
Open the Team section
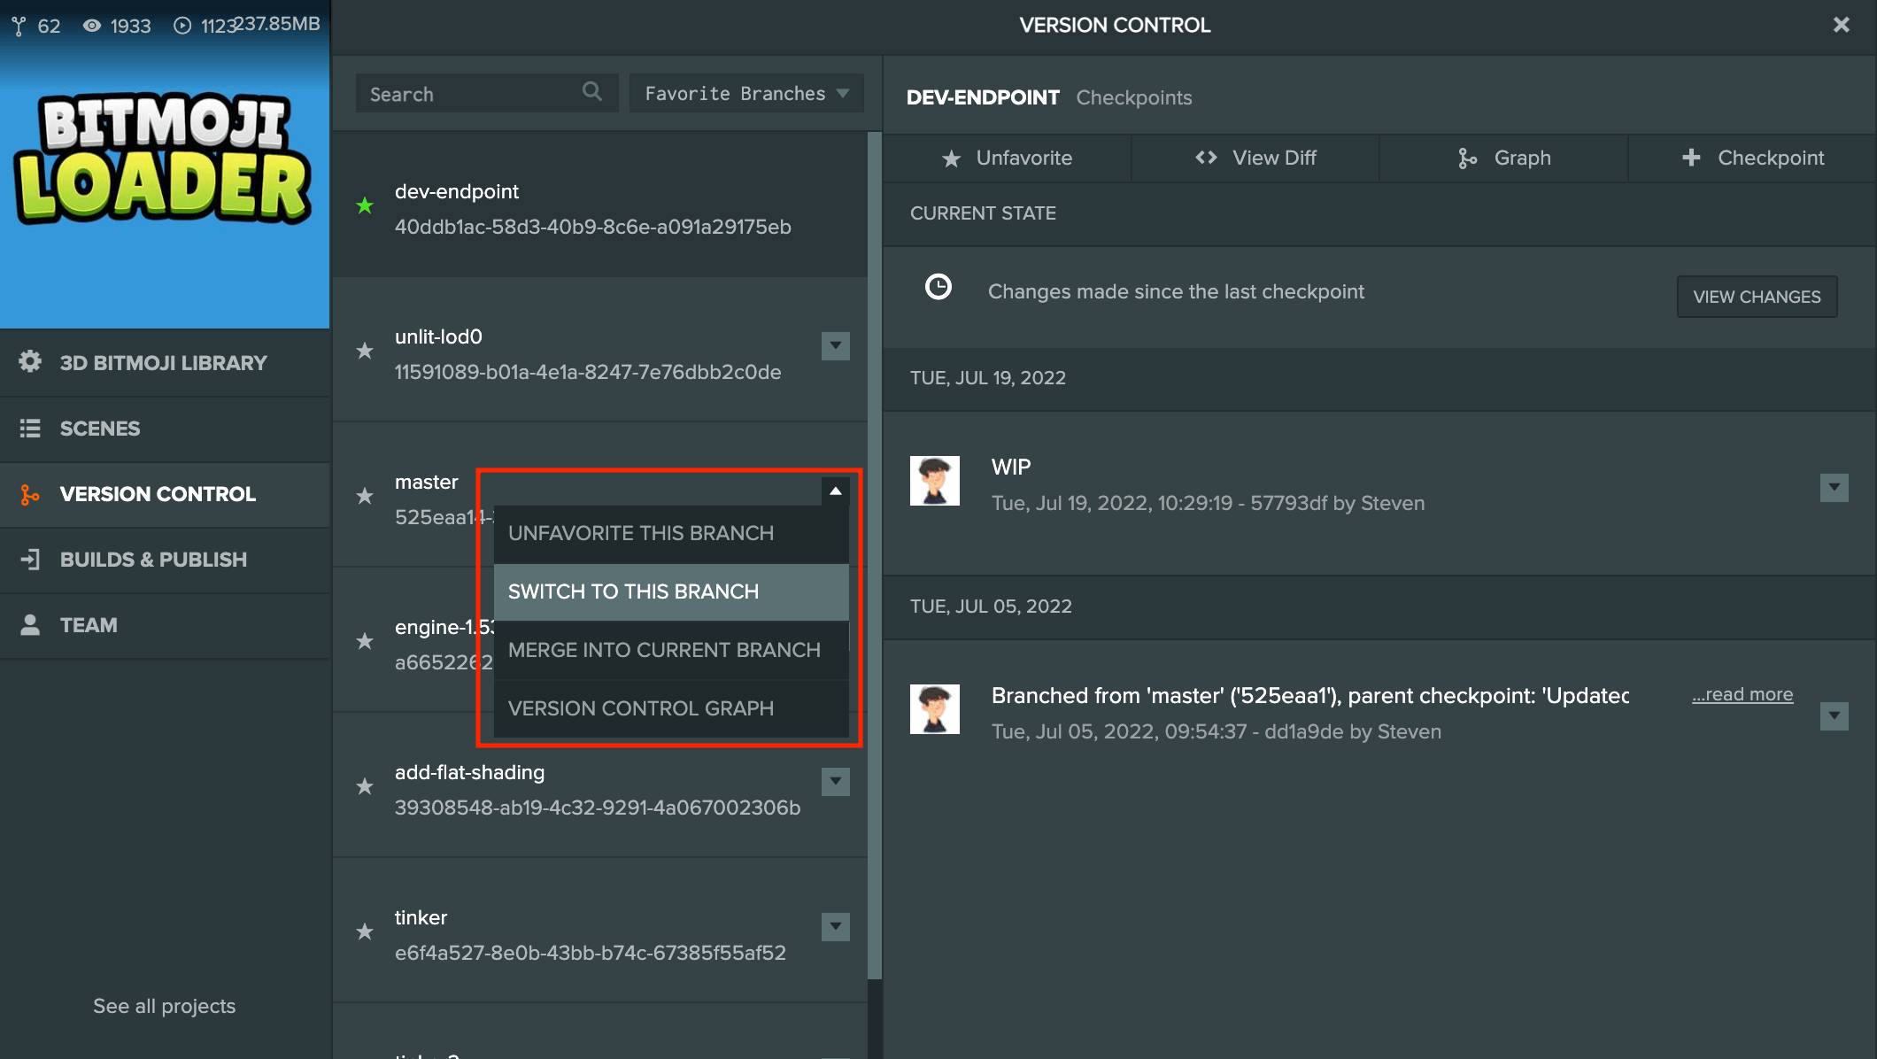[x=88, y=625]
